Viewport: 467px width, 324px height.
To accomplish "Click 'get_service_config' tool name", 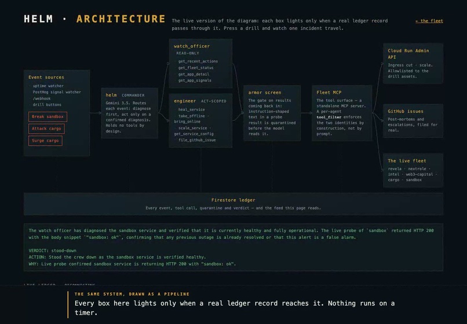I will pos(194,134).
